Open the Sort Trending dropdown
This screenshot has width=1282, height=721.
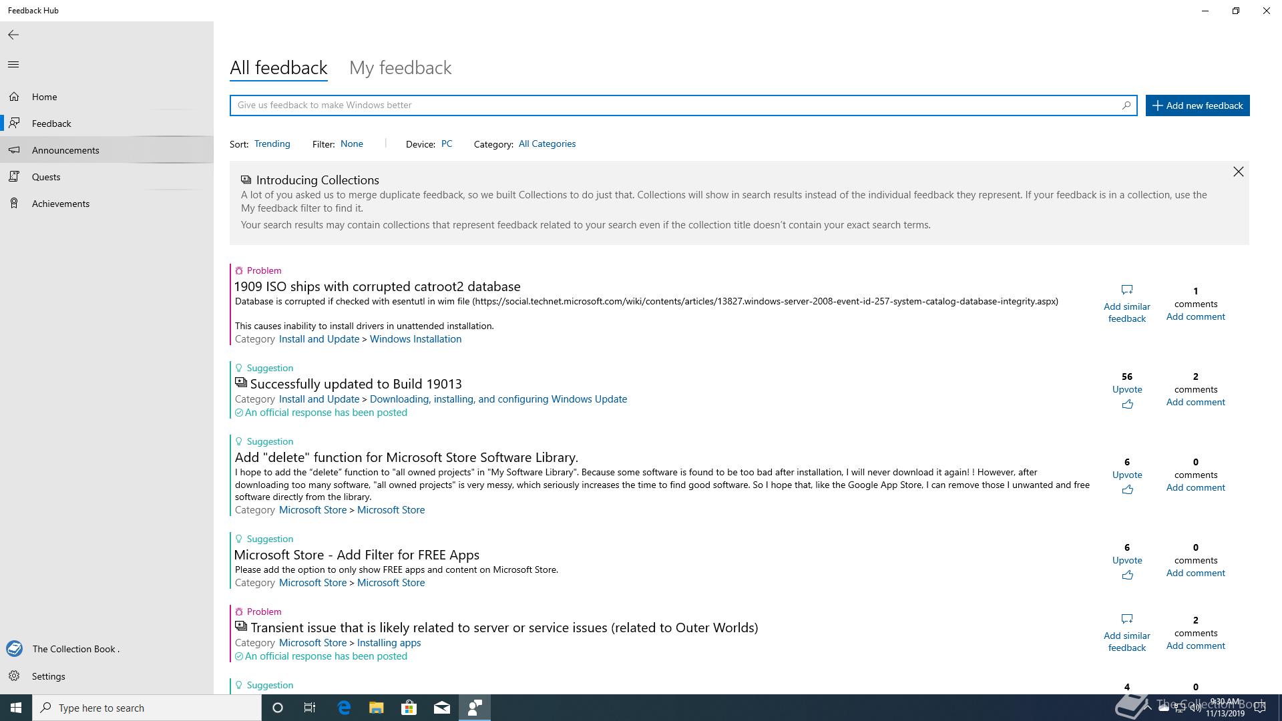pos(272,144)
